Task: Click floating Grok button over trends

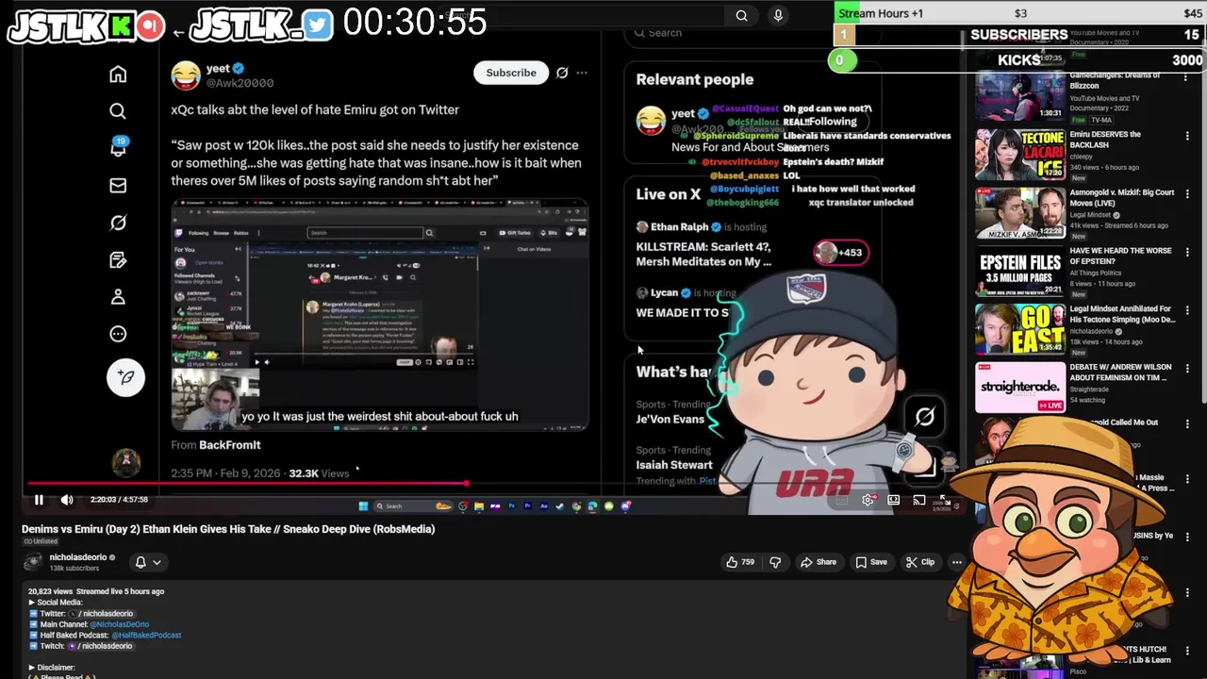Action: [x=924, y=417]
